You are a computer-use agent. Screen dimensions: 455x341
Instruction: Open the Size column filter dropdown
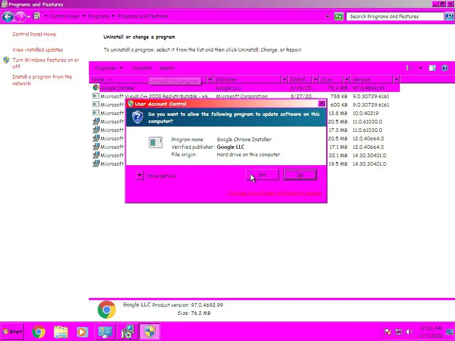(x=347, y=79)
